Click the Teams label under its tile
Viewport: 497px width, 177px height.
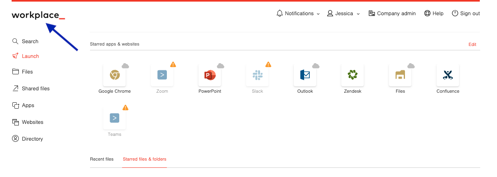tap(114, 134)
